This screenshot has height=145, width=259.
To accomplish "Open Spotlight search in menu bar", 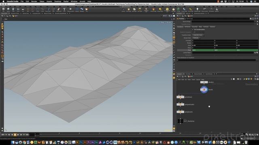I will pos(247,1).
